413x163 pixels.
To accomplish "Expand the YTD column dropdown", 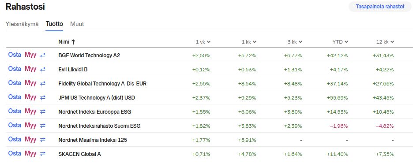I will 346,42.
